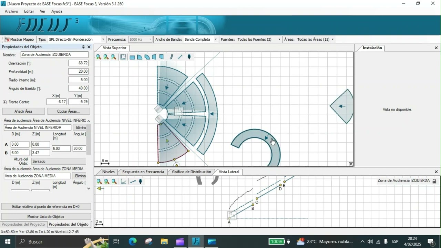Open the Ayuda menu

57,11
